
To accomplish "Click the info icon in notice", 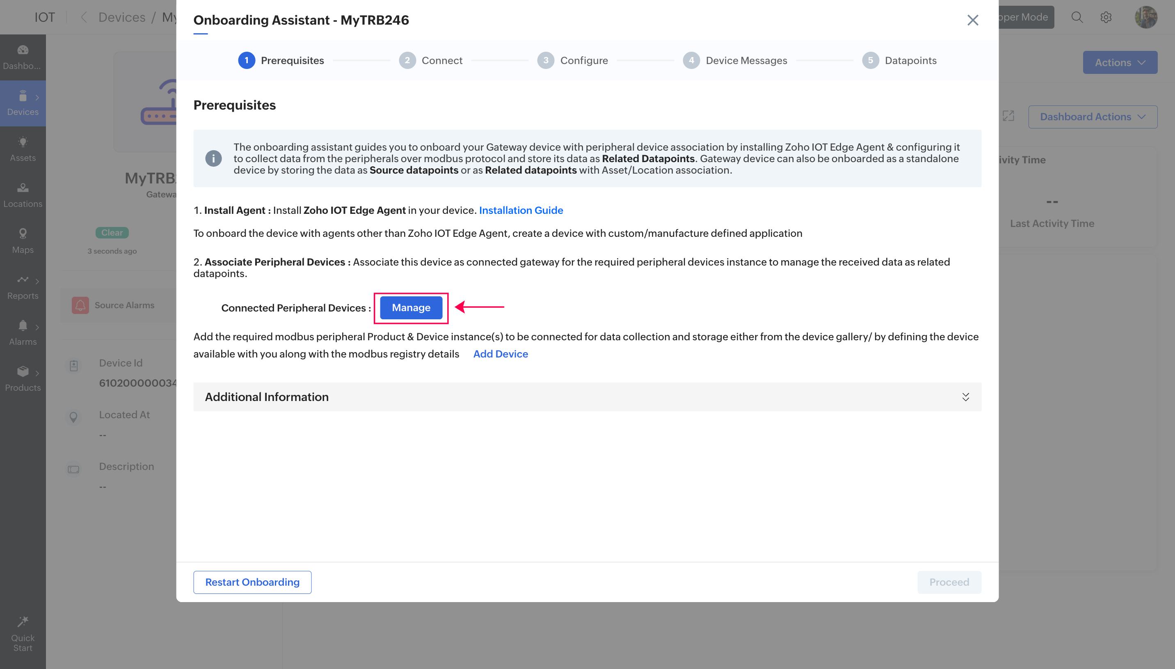I will tap(213, 158).
